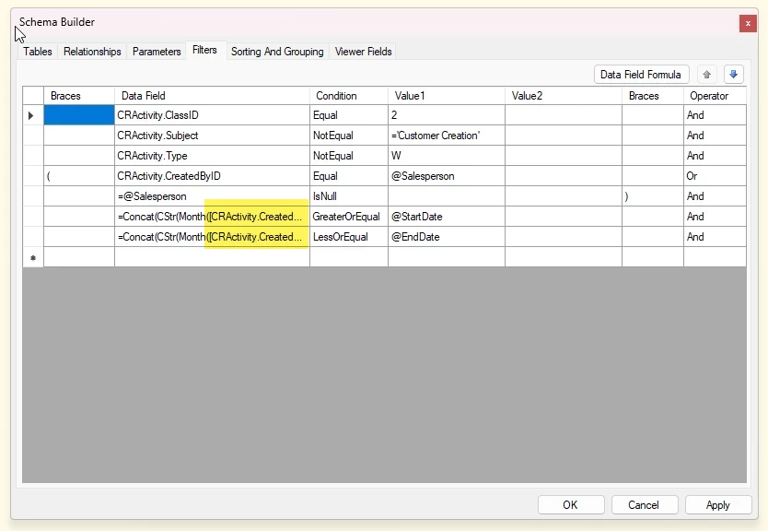Click the CRActivity.CreatedByID data field cell

[212, 176]
